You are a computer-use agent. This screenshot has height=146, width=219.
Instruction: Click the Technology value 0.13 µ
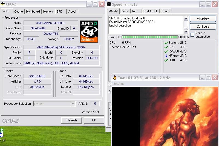(31, 39)
